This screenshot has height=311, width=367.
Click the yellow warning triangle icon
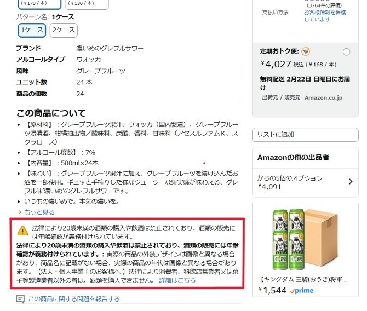point(22,231)
